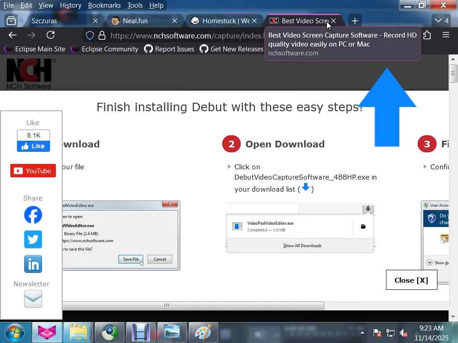The height and width of the screenshot is (343, 458).
Task: Open Eclipse Main Site bookmark
Action: (35, 49)
